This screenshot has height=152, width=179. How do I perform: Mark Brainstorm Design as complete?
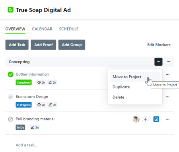10,97
